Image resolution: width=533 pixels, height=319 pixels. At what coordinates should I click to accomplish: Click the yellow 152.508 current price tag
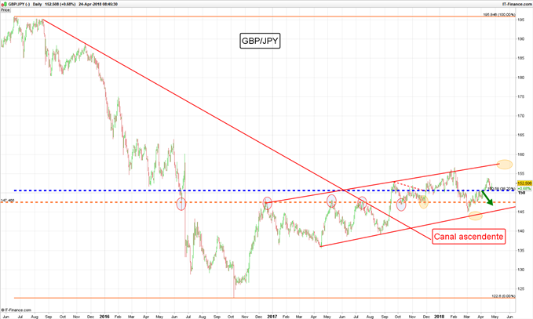pos(524,183)
